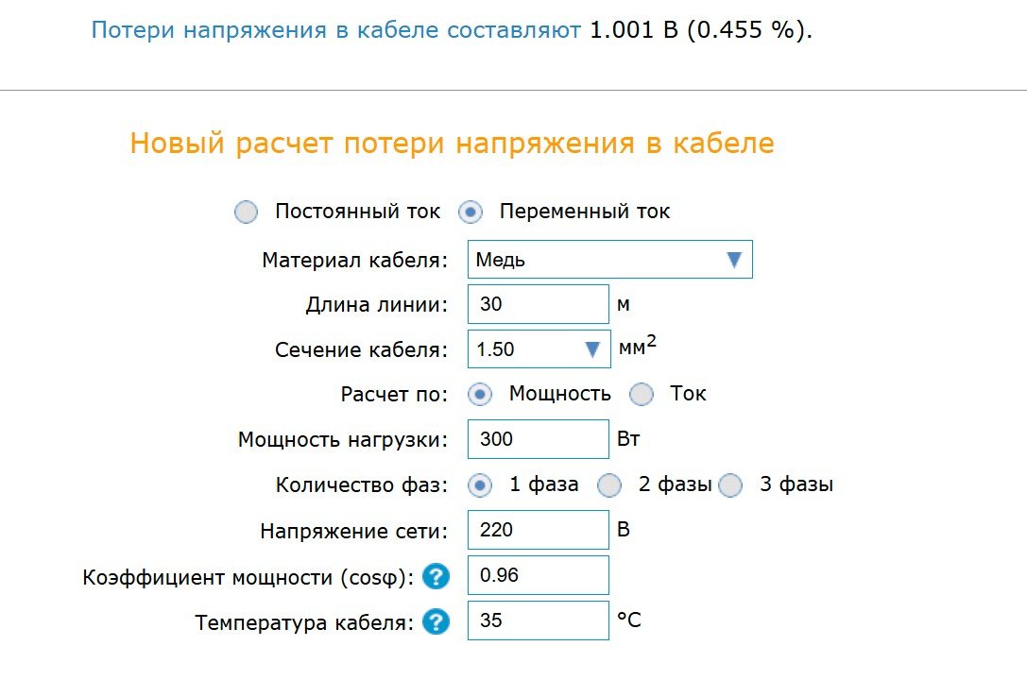Focus the Температура кабеля field
Viewport: 1027px width, 680px height.
tap(539, 620)
